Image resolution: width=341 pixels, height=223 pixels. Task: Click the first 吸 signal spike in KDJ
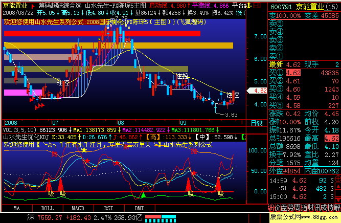click(49, 185)
